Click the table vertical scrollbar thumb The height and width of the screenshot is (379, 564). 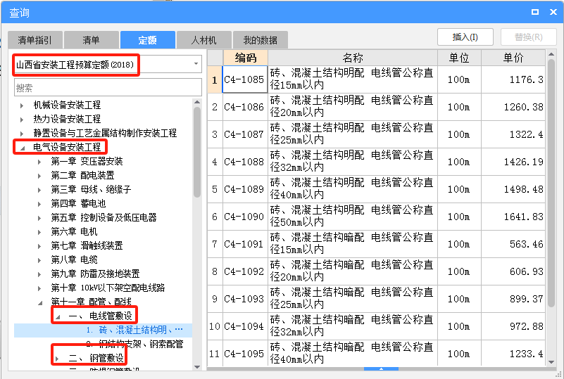(x=551, y=184)
